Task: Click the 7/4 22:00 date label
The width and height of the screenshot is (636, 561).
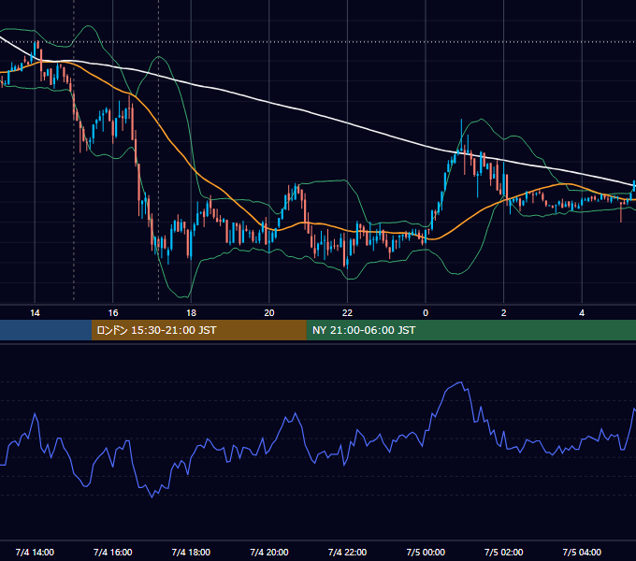Action: [347, 552]
